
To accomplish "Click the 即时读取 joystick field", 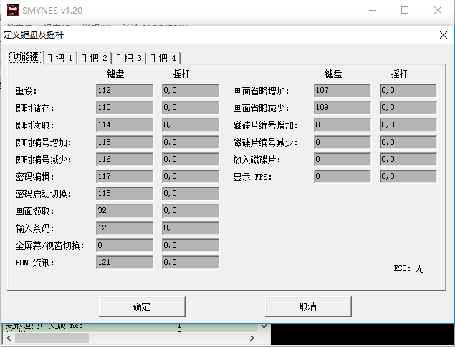I will [191, 124].
